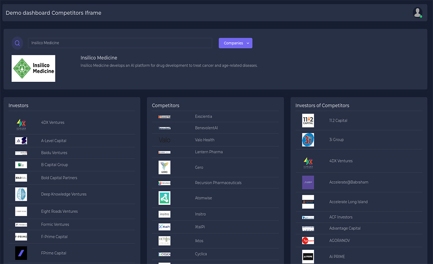Open Baidu Ventures investor entry
The height and width of the screenshot is (264, 433).
[54, 153]
